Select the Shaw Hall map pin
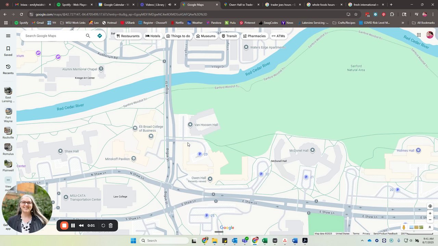Image resolution: width=438 pixels, height=246 pixels. [x=61, y=151]
